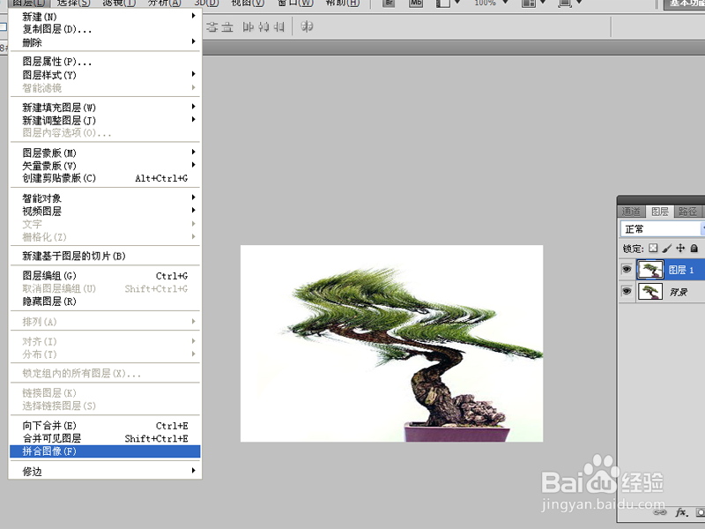This screenshot has width=705, height=529.
Task: Click distribute horizontal centers icon
Action: point(263,27)
